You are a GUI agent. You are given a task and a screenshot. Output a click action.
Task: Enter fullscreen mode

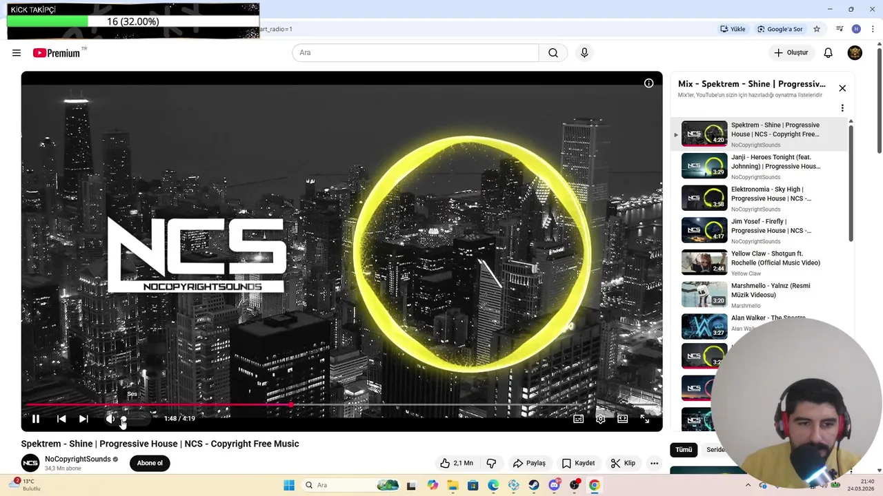pos(644,418)
